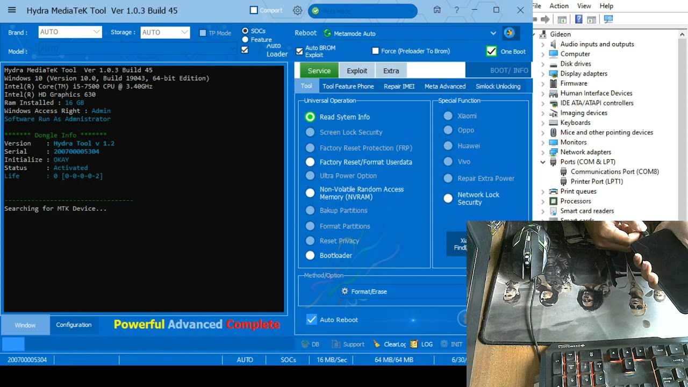Switch to the Configuration tab
Viewport: 688px width, 387px height.
(74, 325)
